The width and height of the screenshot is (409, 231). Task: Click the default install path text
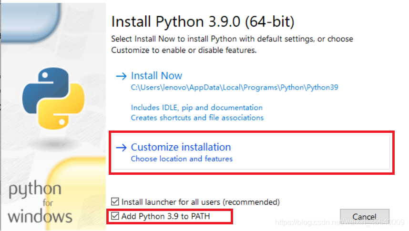pyautogui.click(x=235, y=87)
